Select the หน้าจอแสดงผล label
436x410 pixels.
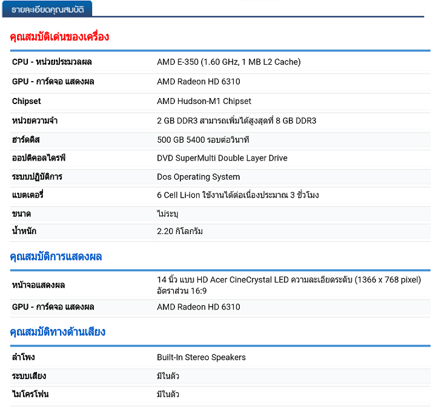(x=38, y=285)
